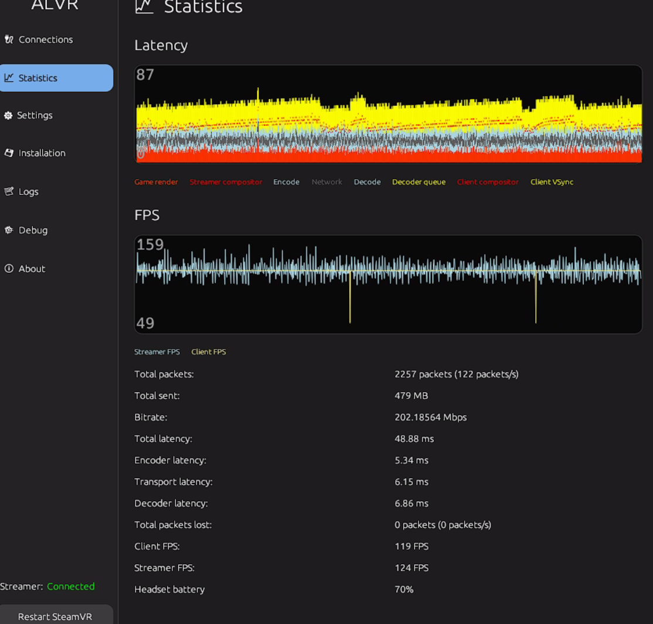
Task: Hide Client VSync in the latency legend
Action: pyautogui.click(x=552, y=182)
